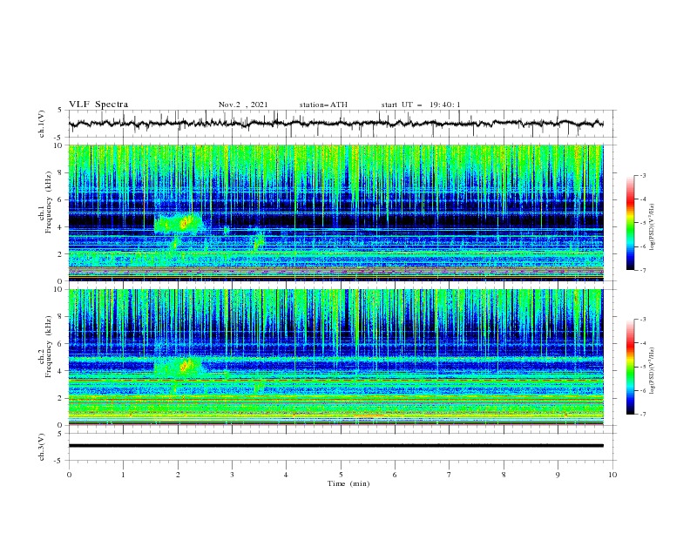
Task: Click time axis tick label "4"
Action: (x=286, y=475)
